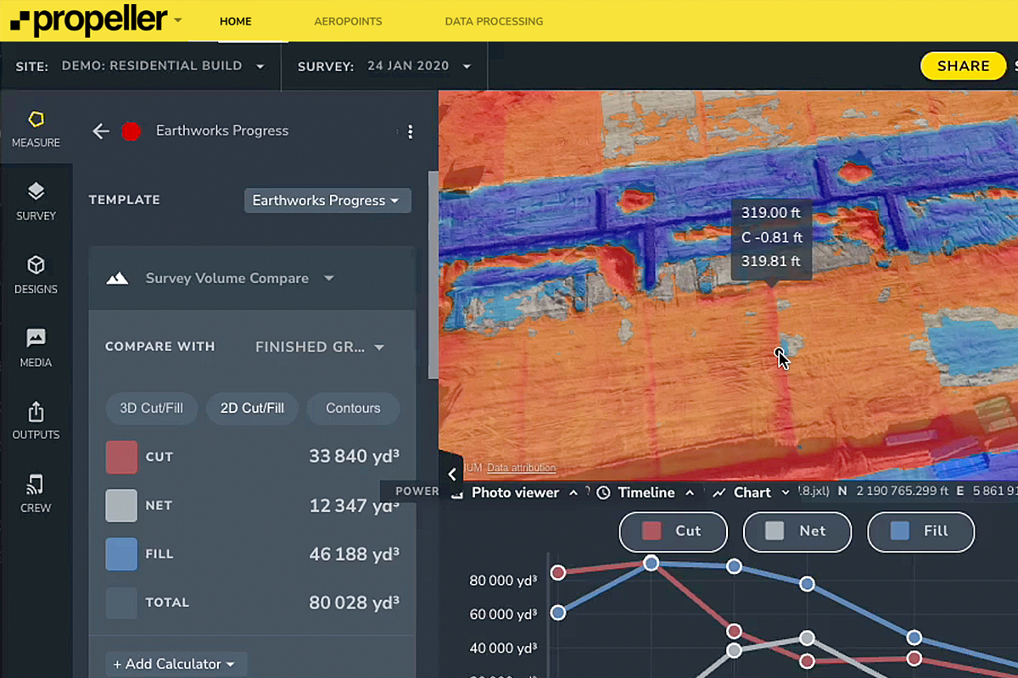Go back with the left arrow
1018x678 pixels.
(x=101, y=131)
